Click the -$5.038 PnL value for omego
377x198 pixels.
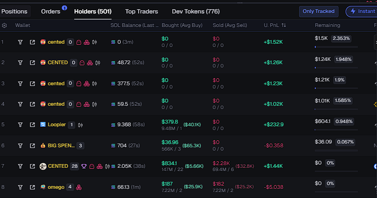click(274, 187)
